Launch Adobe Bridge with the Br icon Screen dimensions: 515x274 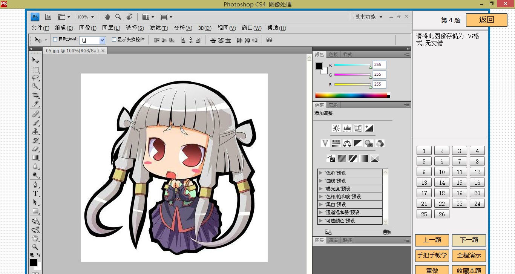(48, 17)
